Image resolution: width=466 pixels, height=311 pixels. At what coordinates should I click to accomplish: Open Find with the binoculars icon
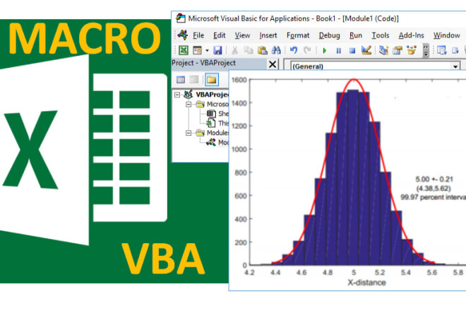pyautogui.click(x=276, y=50)
